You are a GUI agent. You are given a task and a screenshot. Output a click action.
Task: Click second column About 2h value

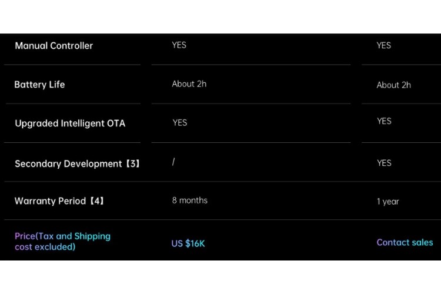pyautogui.click(x=393, y=85)
